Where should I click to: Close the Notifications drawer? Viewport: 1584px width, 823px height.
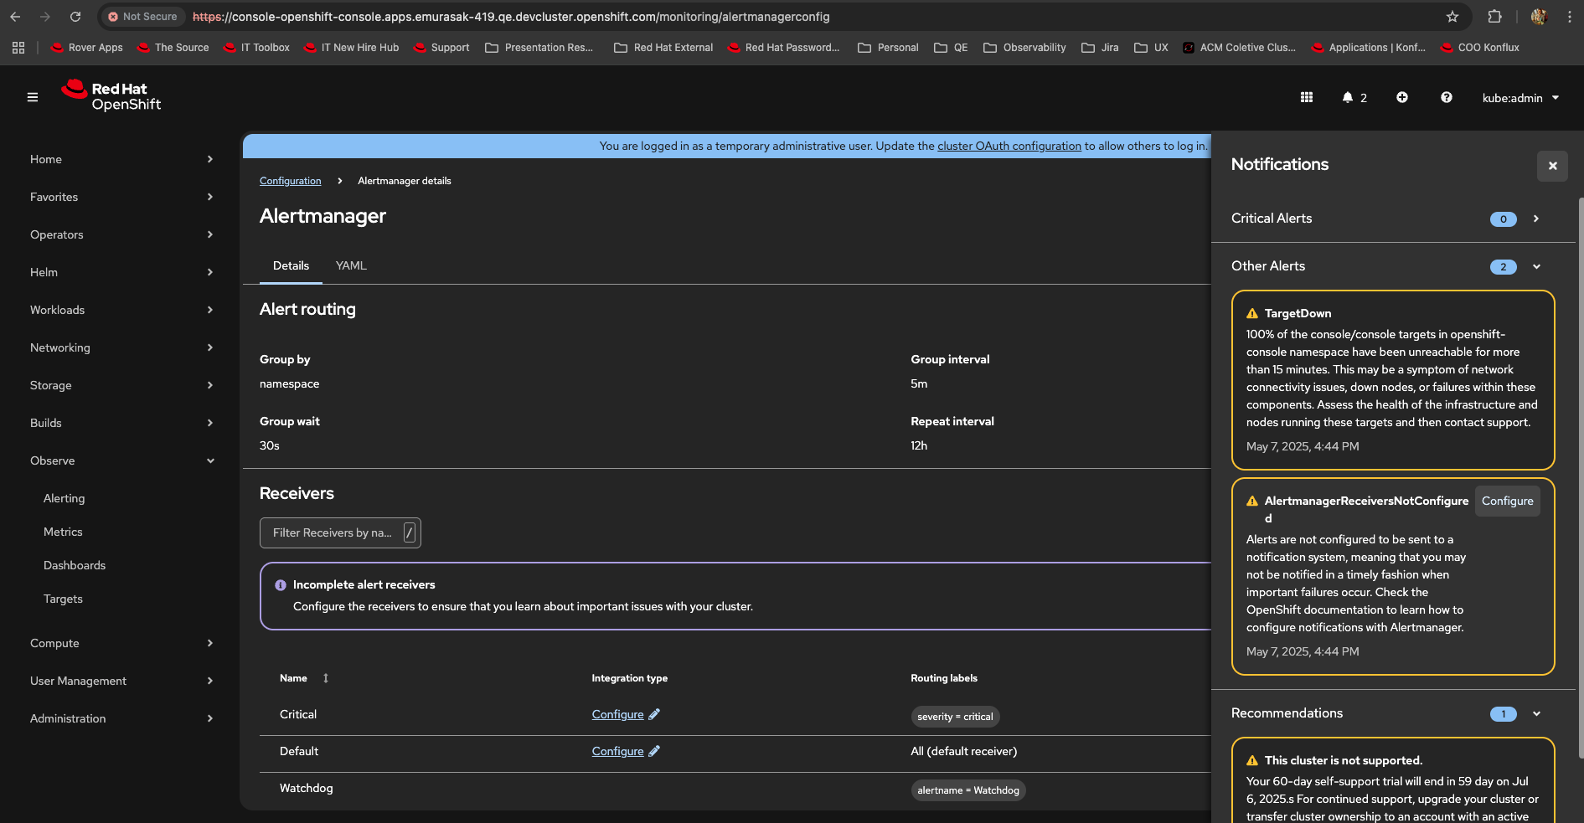1552,166
